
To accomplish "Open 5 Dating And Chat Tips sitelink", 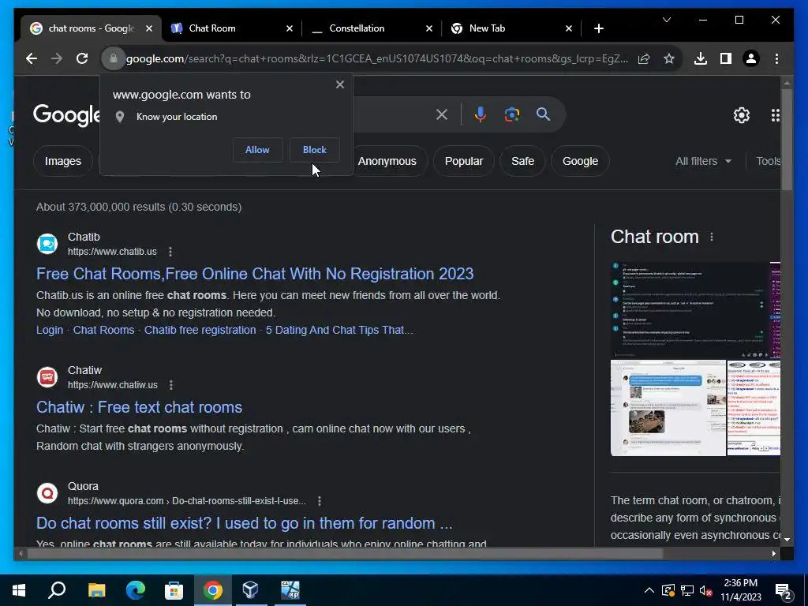I will coord(339,330).
